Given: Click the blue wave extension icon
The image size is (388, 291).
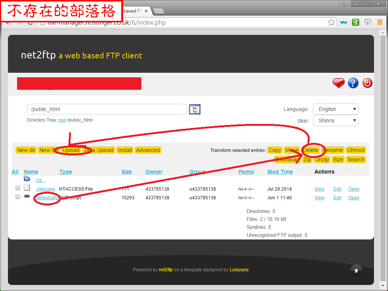Looking at the screenshot, I should click(x=343, y=22).
